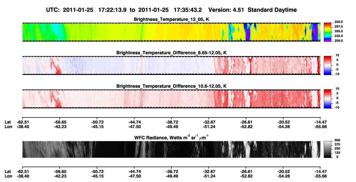Click the 265.0 colorbar tick label
356x182 pixels.
pos(338,31)
